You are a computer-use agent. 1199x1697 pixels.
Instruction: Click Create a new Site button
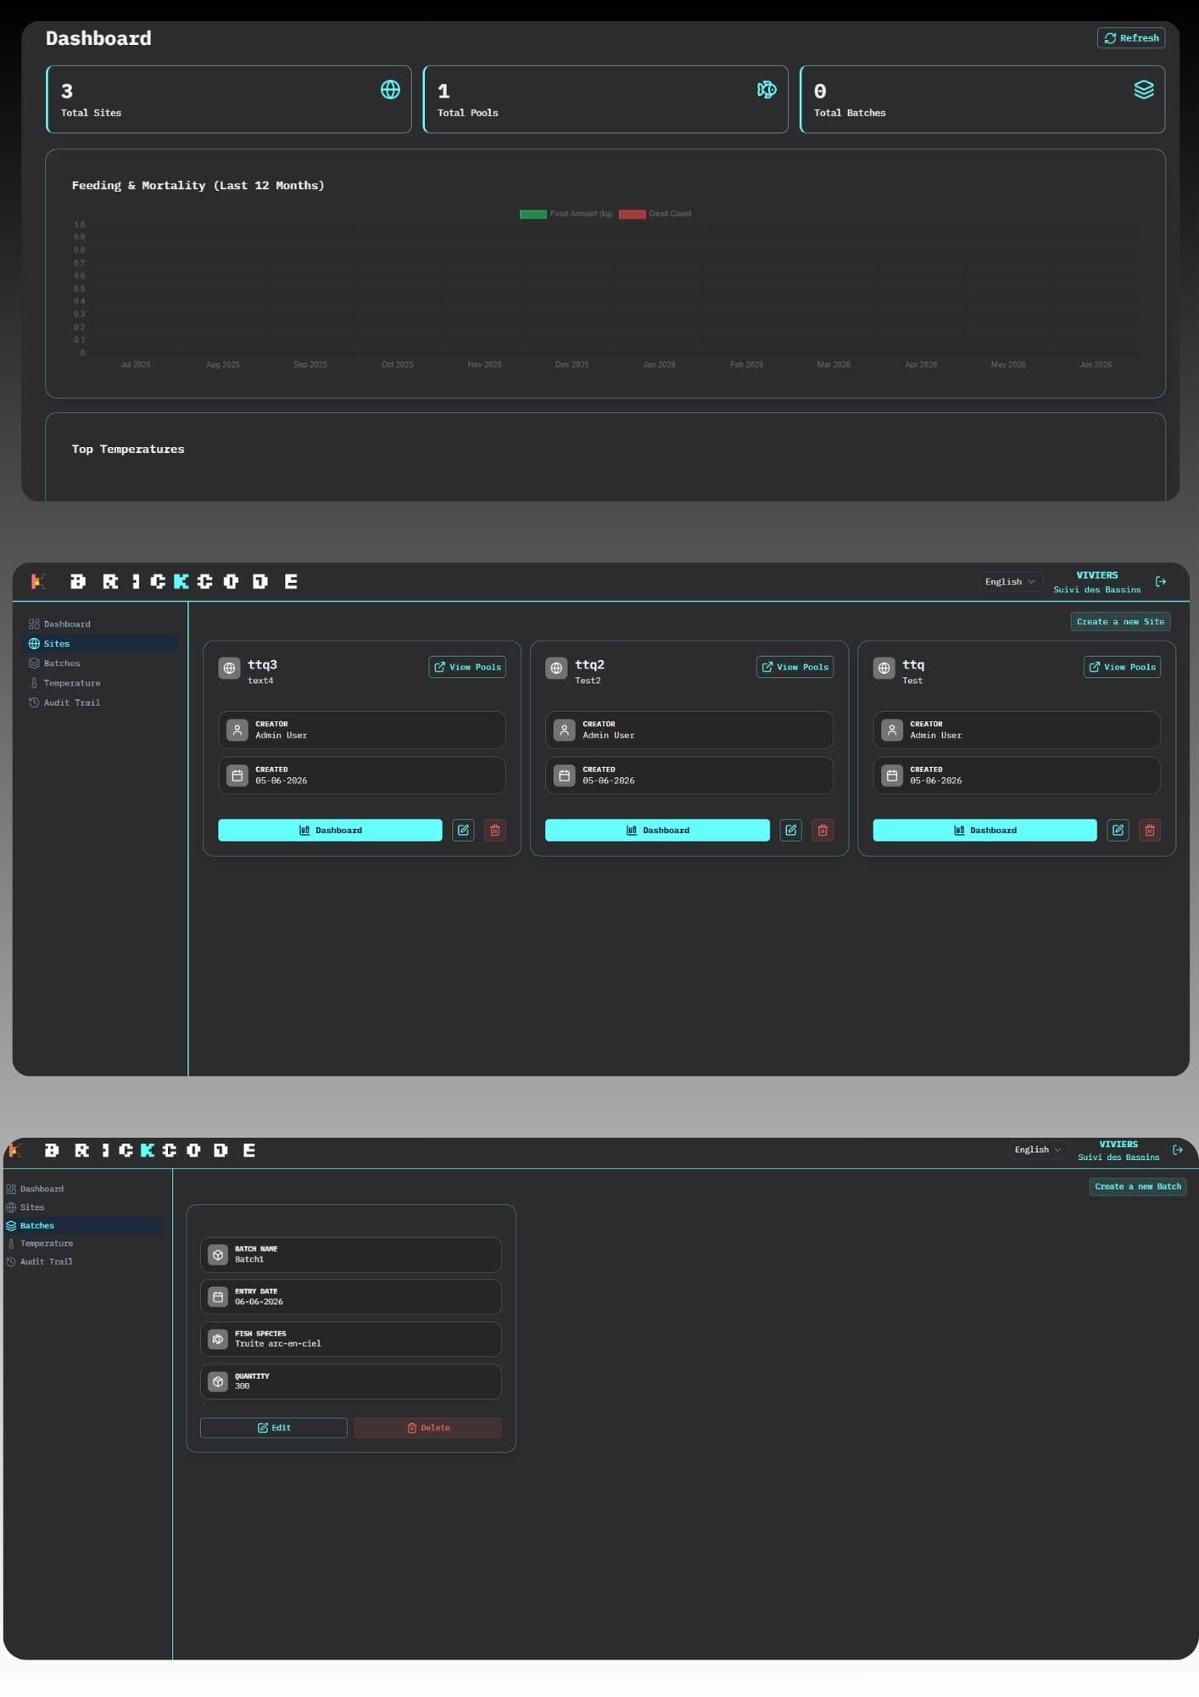(1120, 622)
